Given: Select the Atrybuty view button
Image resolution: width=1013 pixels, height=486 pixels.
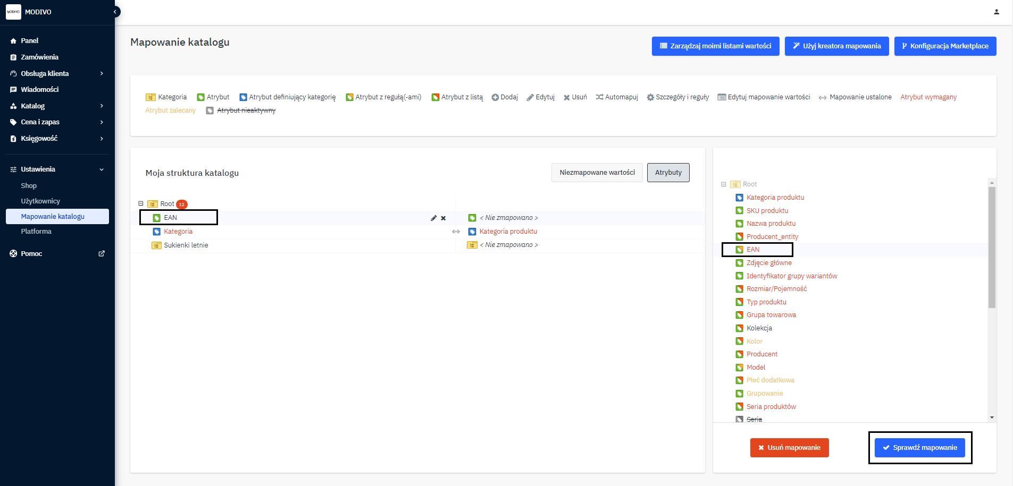Looking at the screenshot, I should click(x=668, y=173).
